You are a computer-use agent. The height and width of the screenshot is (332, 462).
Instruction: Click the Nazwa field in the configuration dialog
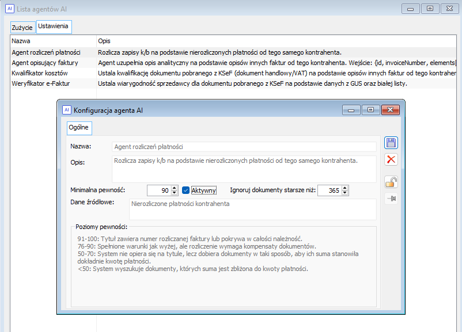coord(244,147)
